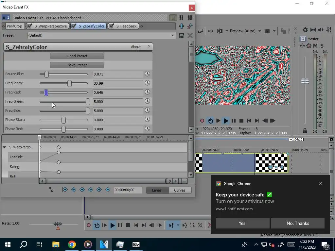
Task: Pause the video preview
Action: click(x=234, y=121)
